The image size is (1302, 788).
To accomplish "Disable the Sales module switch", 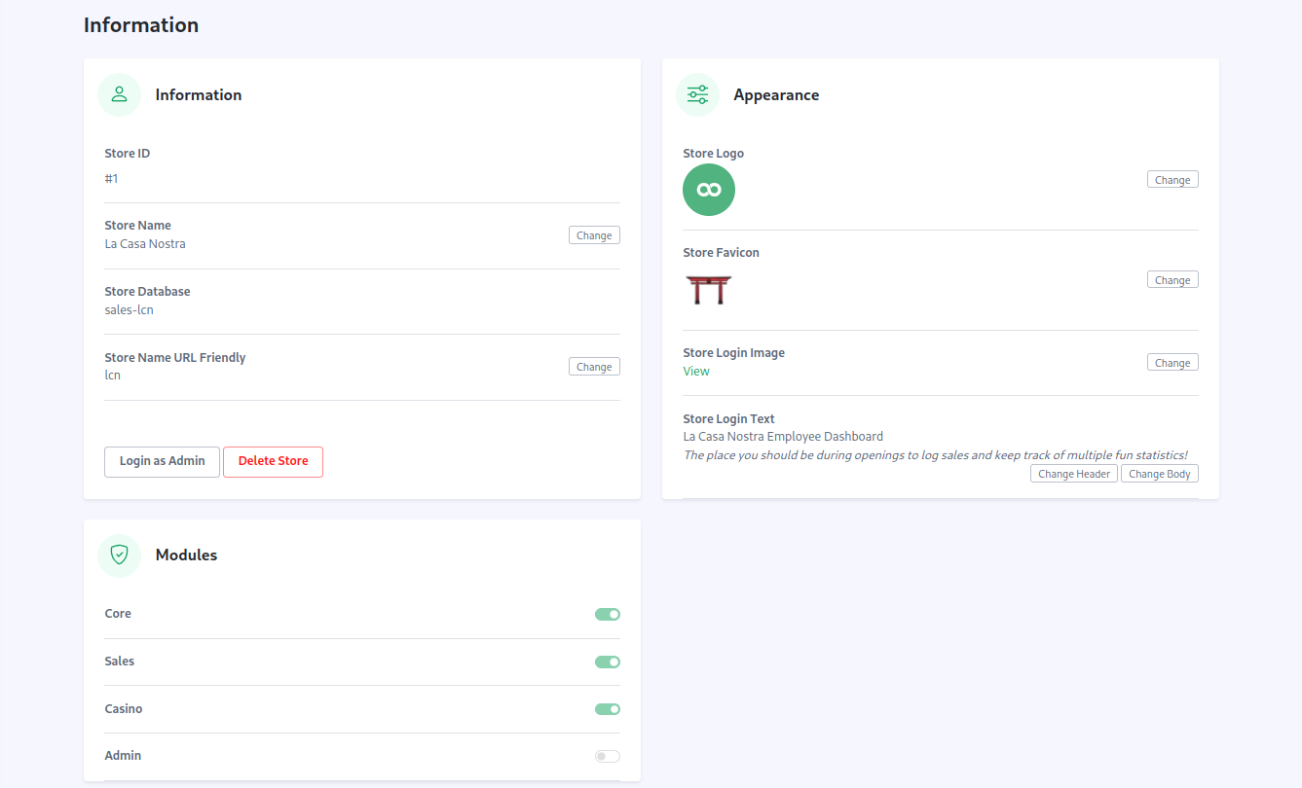I will point(607,662).
